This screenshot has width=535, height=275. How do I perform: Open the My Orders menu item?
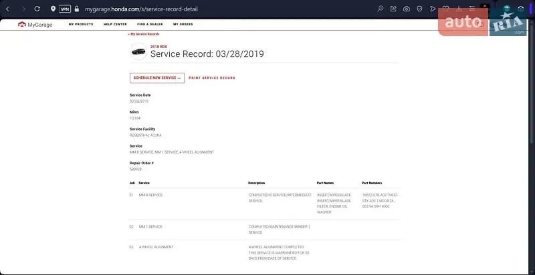(x=183, y=24)
